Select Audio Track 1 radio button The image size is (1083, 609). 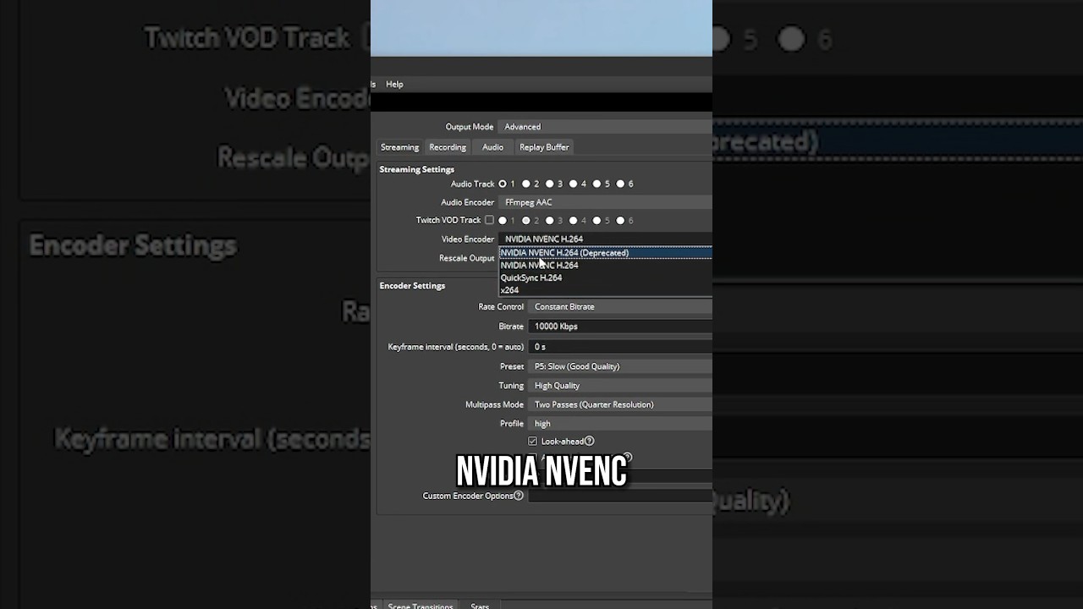503,184
